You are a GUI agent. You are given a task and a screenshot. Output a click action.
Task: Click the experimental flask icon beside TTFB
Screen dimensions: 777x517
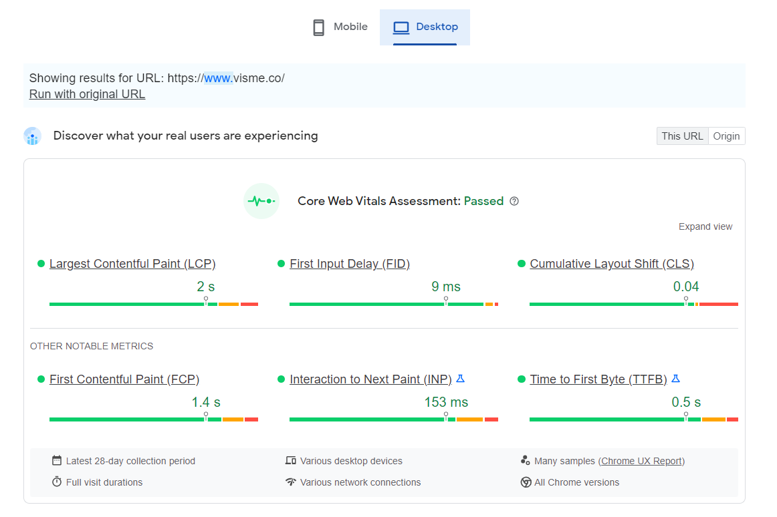pyautogui.click(x=676, y=378)
